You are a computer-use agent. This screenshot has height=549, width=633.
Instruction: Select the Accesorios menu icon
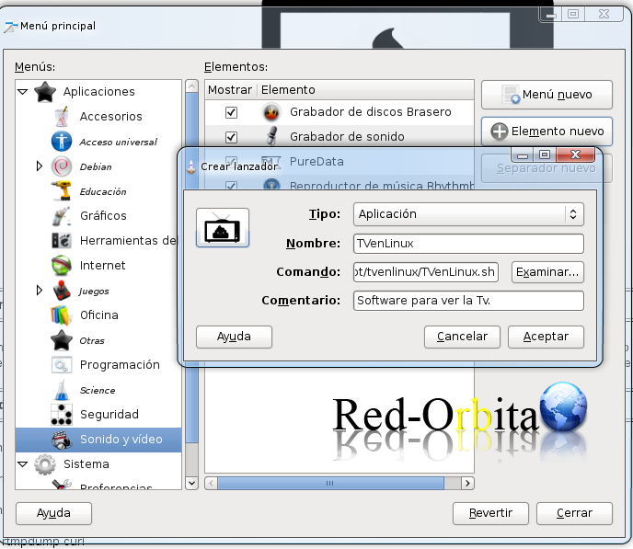click(x=62, y=117)
